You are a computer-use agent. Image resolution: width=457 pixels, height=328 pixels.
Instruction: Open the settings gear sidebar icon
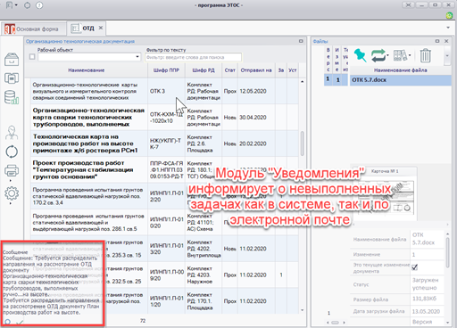point(12,193)
